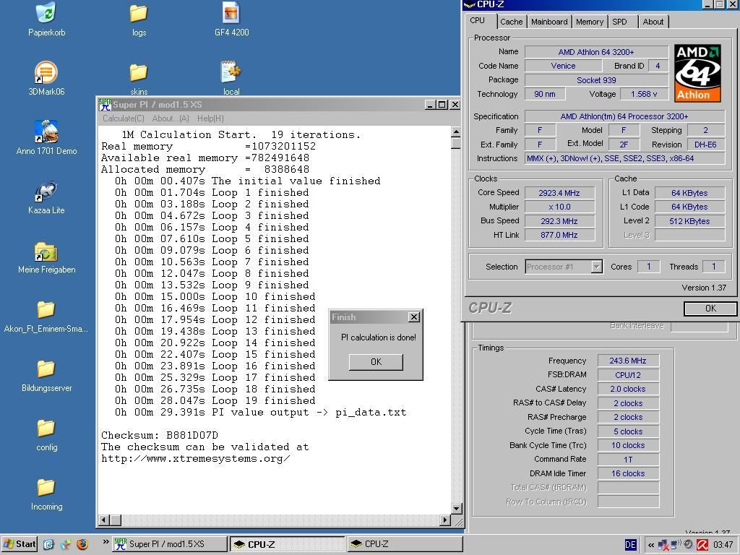Switch to the Memory tab
Screen dimensions: 740x555
coord(590,22)
